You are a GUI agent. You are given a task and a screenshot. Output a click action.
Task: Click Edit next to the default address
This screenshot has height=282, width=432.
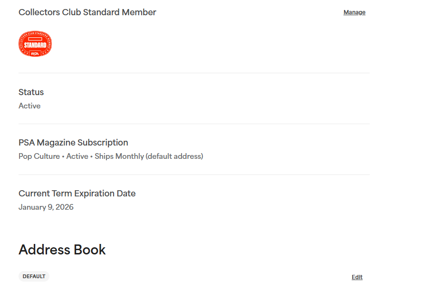pyautogui.click(x=357, y=277)
